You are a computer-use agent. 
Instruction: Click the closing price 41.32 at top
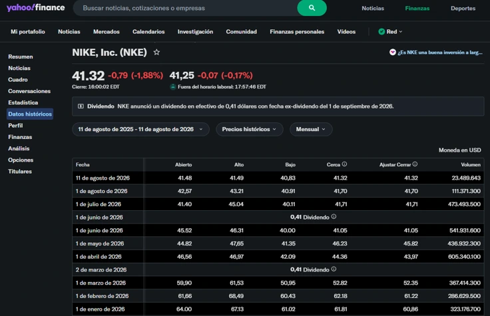pos(88,76)
